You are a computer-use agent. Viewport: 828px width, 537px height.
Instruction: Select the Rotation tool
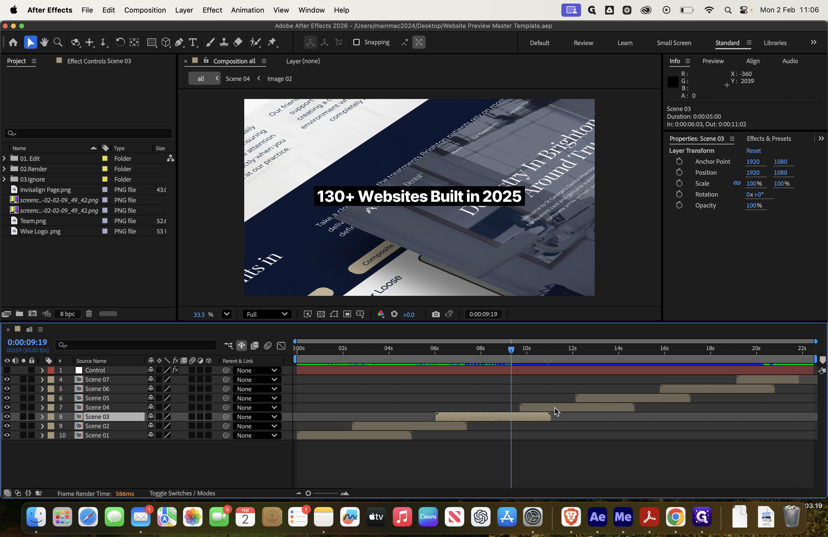[x=120, y=42]
